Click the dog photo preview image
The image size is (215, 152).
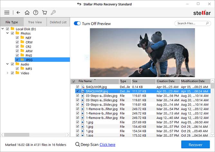[x=142, y=53]
